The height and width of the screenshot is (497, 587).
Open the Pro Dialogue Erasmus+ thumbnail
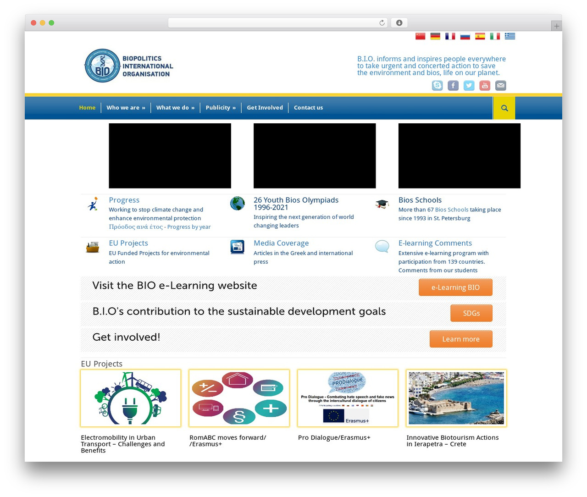(x=348, y=398)
